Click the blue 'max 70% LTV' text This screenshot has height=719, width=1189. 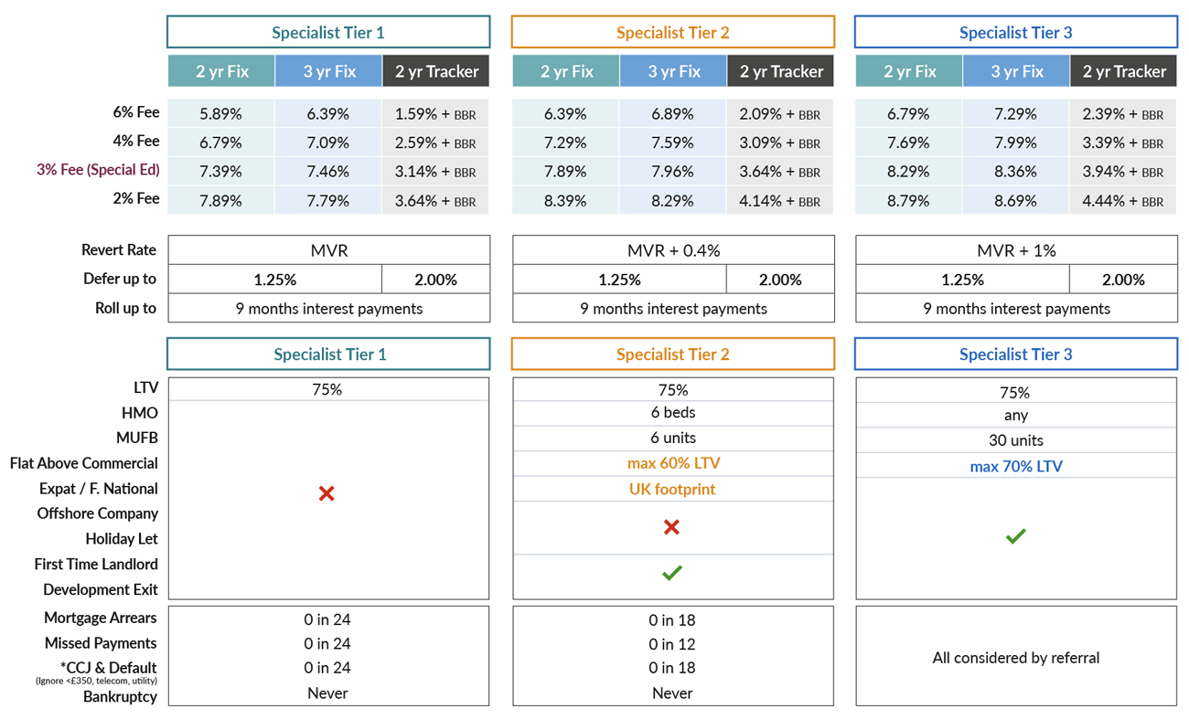[x=1015, y=466]
